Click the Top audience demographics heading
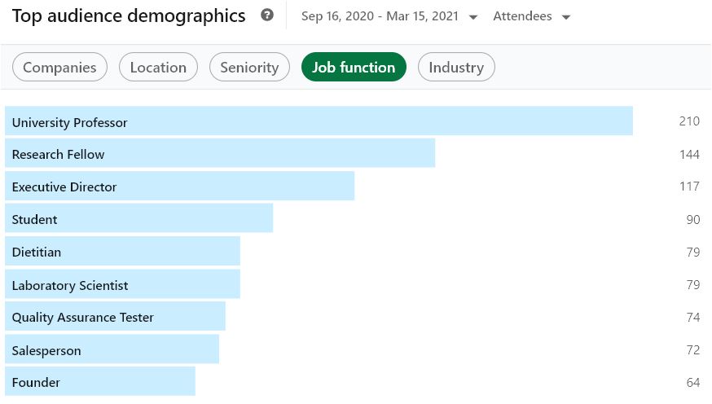 pyautogui.click(x=129, y=15)
